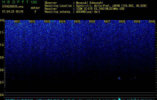Click the HROFFT 1.0.0 title text
The image size is (157, 100).
pyautogui.click(x=19, y=2)
